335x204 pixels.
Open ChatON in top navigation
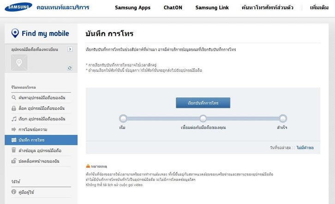point(173,7)
